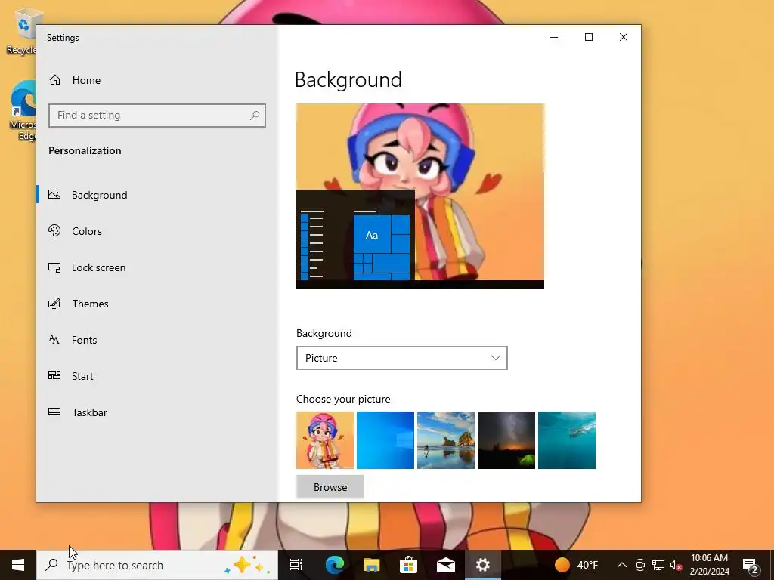Select the Recycle Bin desktop icon

coord(21,30)
